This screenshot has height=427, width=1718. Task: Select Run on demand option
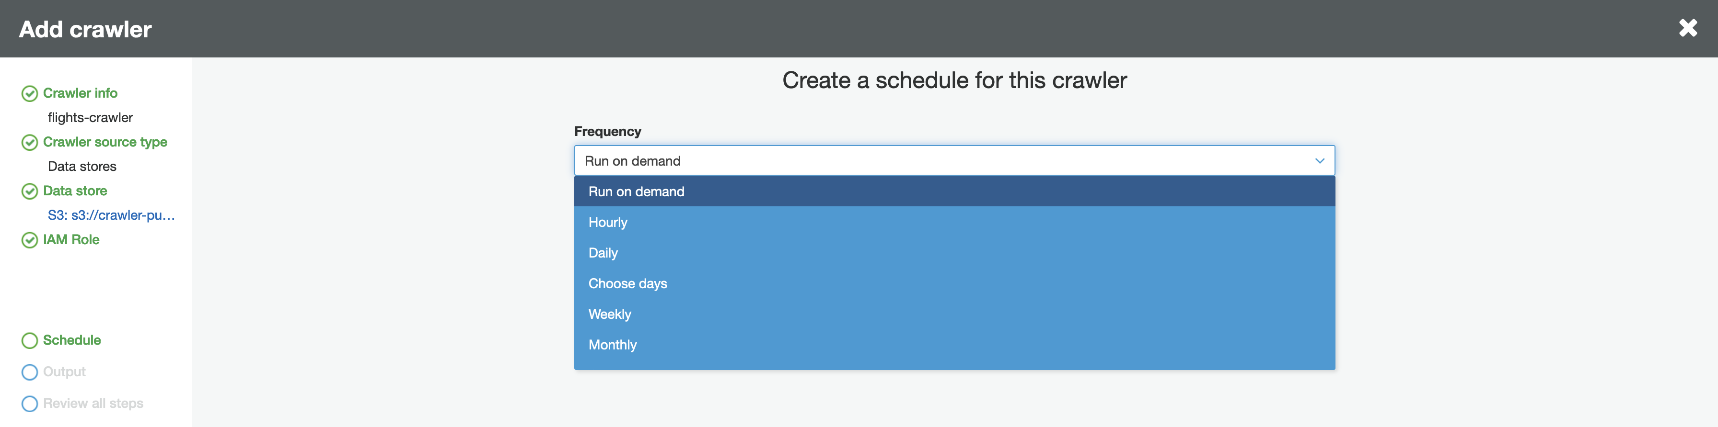pyautogui.click(x=636, y=192)
